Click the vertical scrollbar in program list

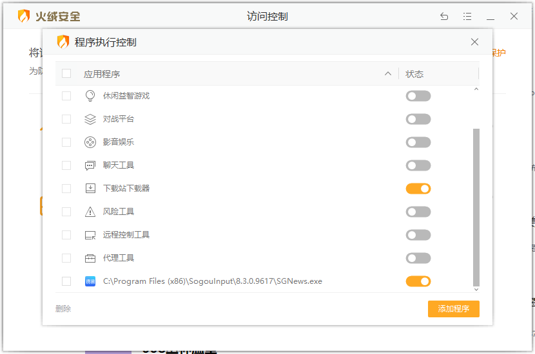click(476, 206)
